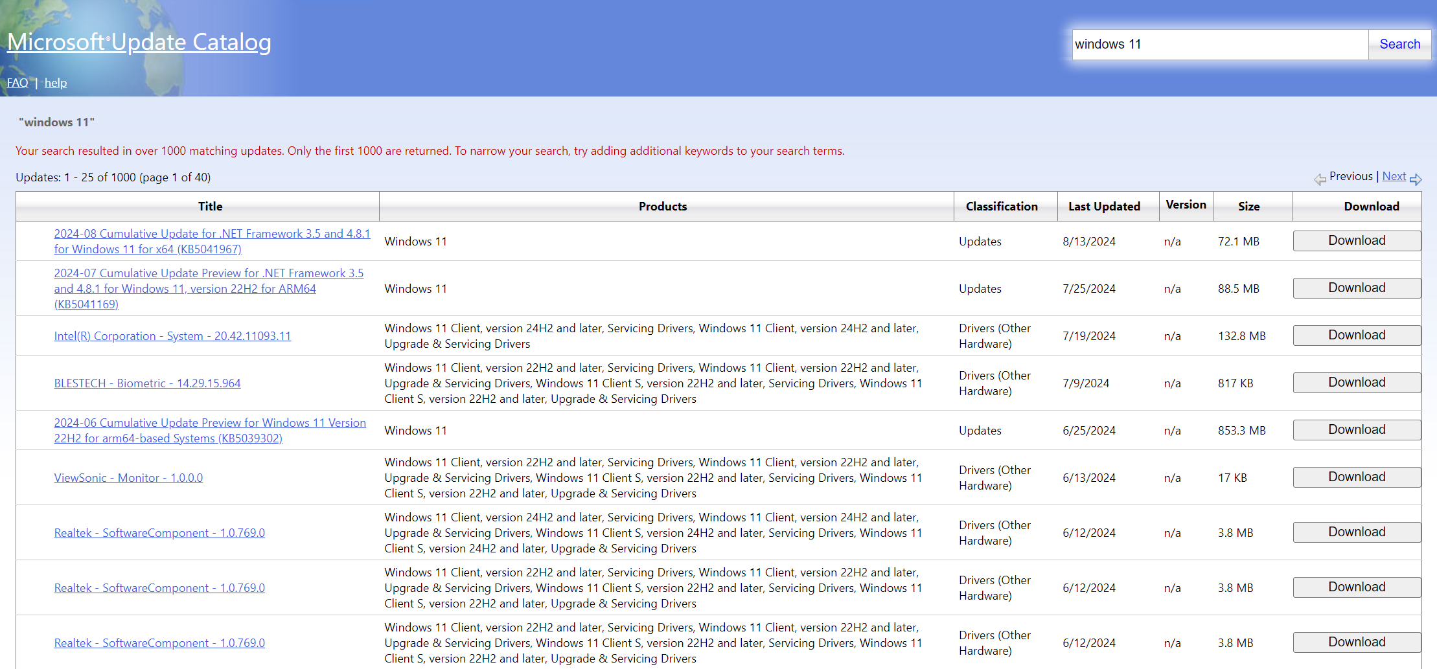Open the KB5039302 arm64 cumulative update link
This screenshot has height=669, width=1437.
tap(210, 431)
